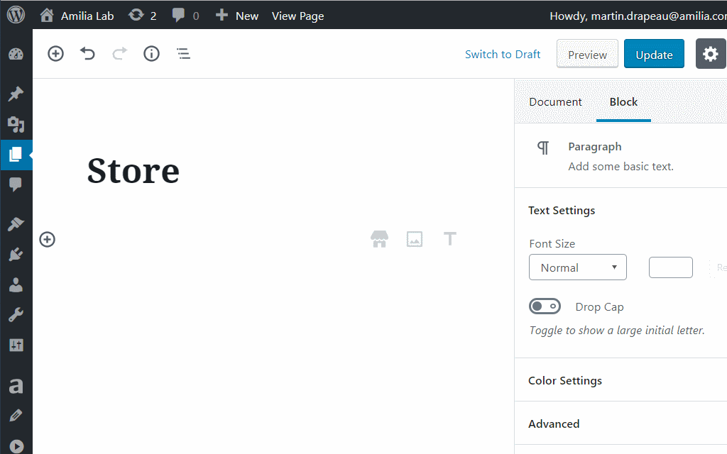
Task: Add block using top toolbar plus
Action: 55,54
